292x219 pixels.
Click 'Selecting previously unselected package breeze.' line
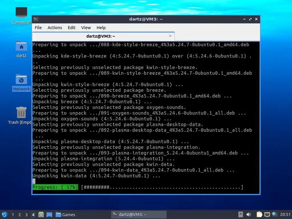point(99,90)
